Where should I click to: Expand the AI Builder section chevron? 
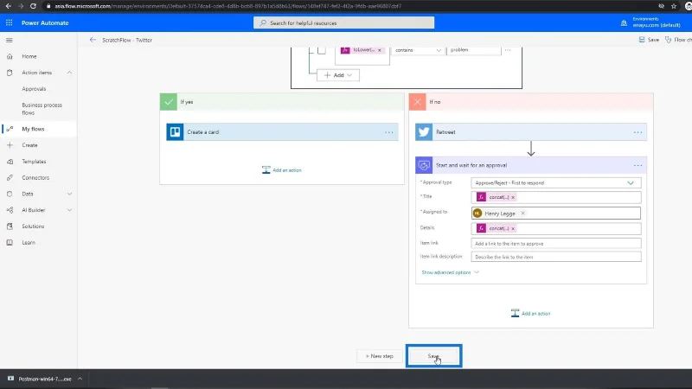tap(69, 210)
